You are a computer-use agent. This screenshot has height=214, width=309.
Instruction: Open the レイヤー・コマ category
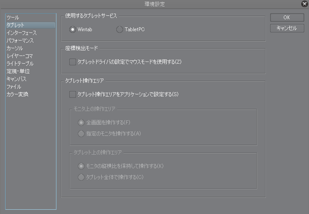coord(30,56)
